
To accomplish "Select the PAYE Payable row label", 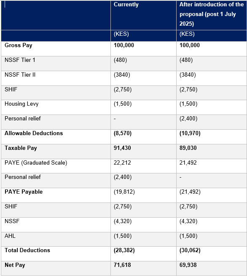I will (24, 192).
